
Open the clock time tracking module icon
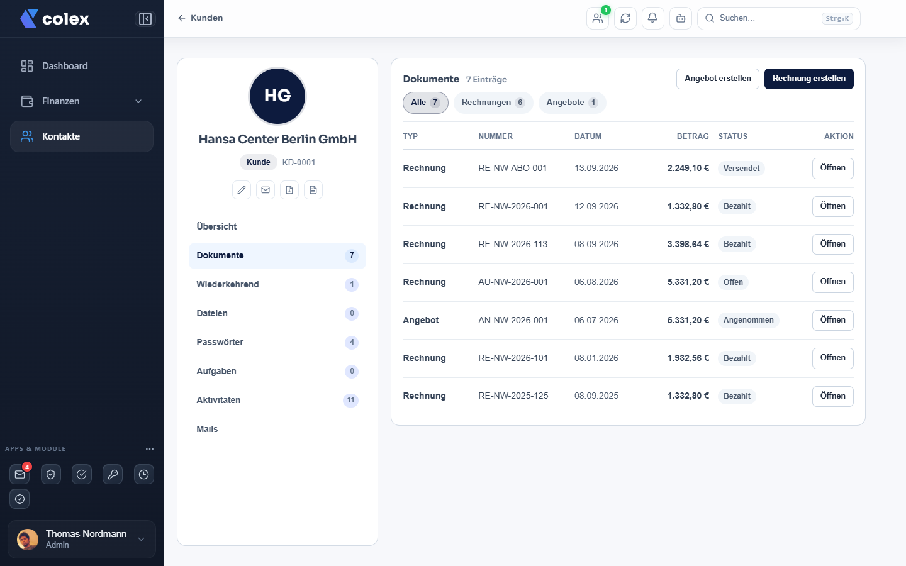(x=144, y=474)
